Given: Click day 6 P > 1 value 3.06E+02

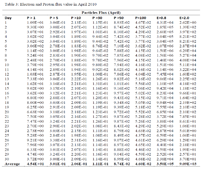Looking at the screenshot, I should [35, 46].
